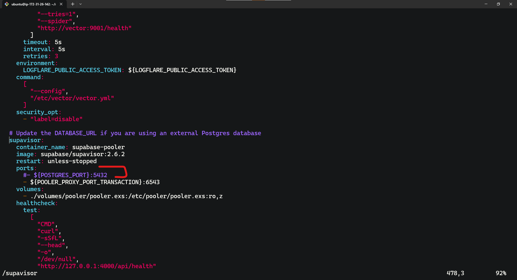Click the "ports:" key

pos(26,168)
